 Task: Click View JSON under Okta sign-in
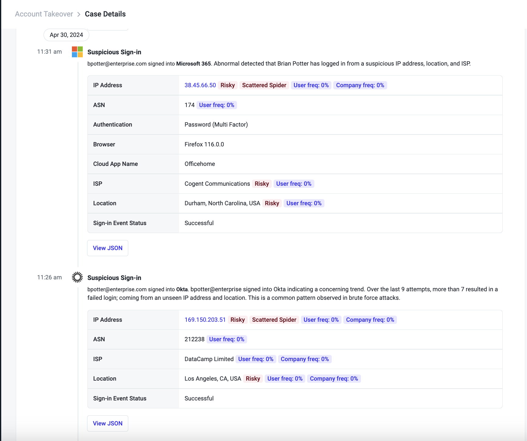pos(108,423)
